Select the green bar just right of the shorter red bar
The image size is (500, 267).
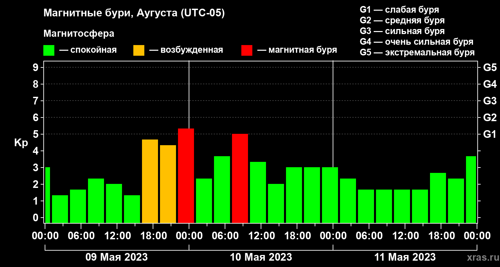(258, 192)
